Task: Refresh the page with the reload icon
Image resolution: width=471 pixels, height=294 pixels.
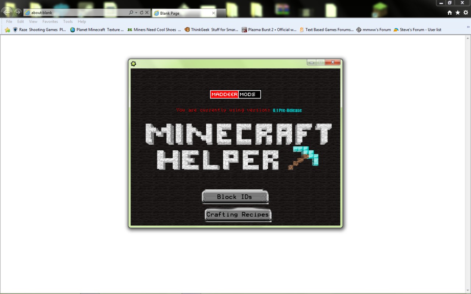Action: pyautogui.click(x=142, y=12)
